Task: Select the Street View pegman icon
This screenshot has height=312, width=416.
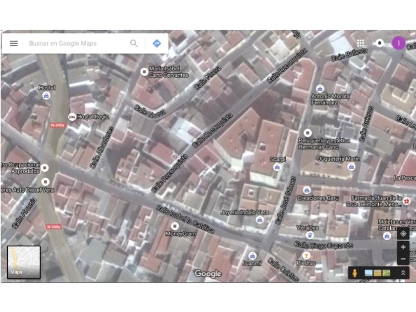Action: coord(355,273)
